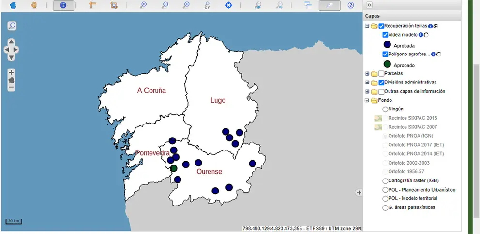Click the map zoom in plus control
Image resolution: width=480 pixels, height=234 pixels.
11,72
